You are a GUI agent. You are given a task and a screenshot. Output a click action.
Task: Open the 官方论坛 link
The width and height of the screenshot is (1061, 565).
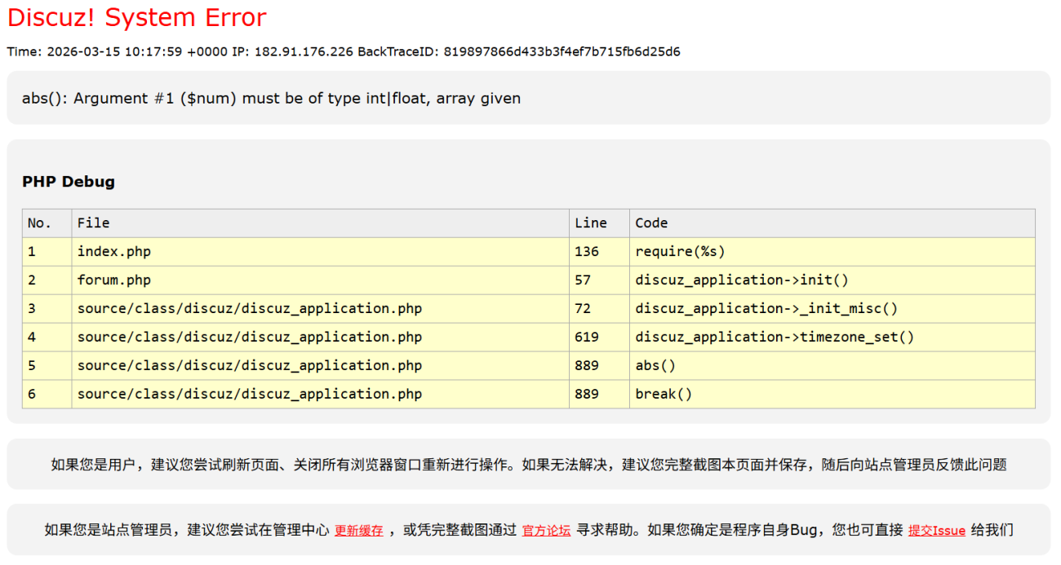click(x=546, y=531)
